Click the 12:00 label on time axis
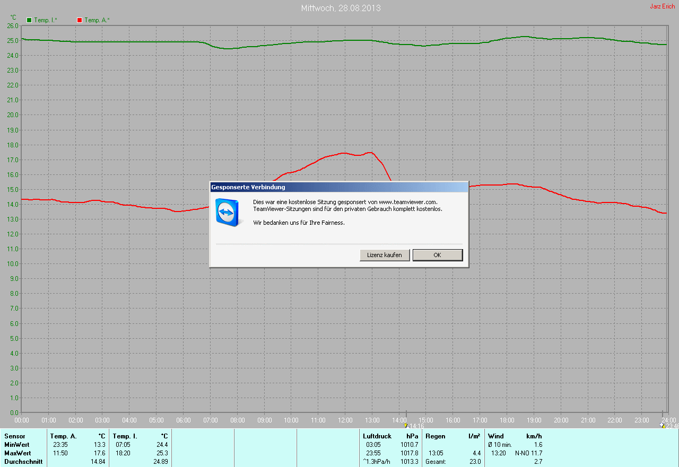This screenshot has width=679, height=467. 345,420
